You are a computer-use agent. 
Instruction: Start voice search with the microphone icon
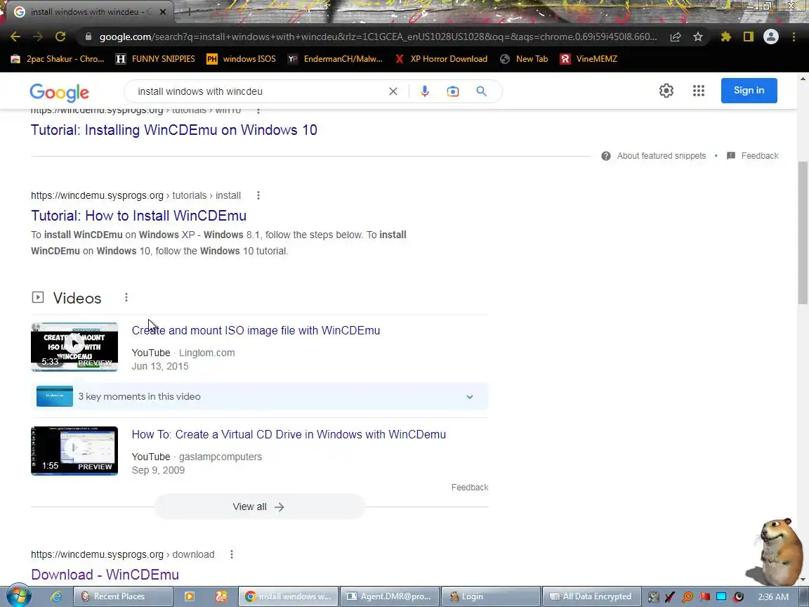(x=425, y=91)
